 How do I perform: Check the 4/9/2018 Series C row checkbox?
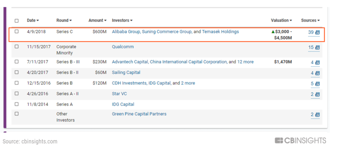coord(17,31)
